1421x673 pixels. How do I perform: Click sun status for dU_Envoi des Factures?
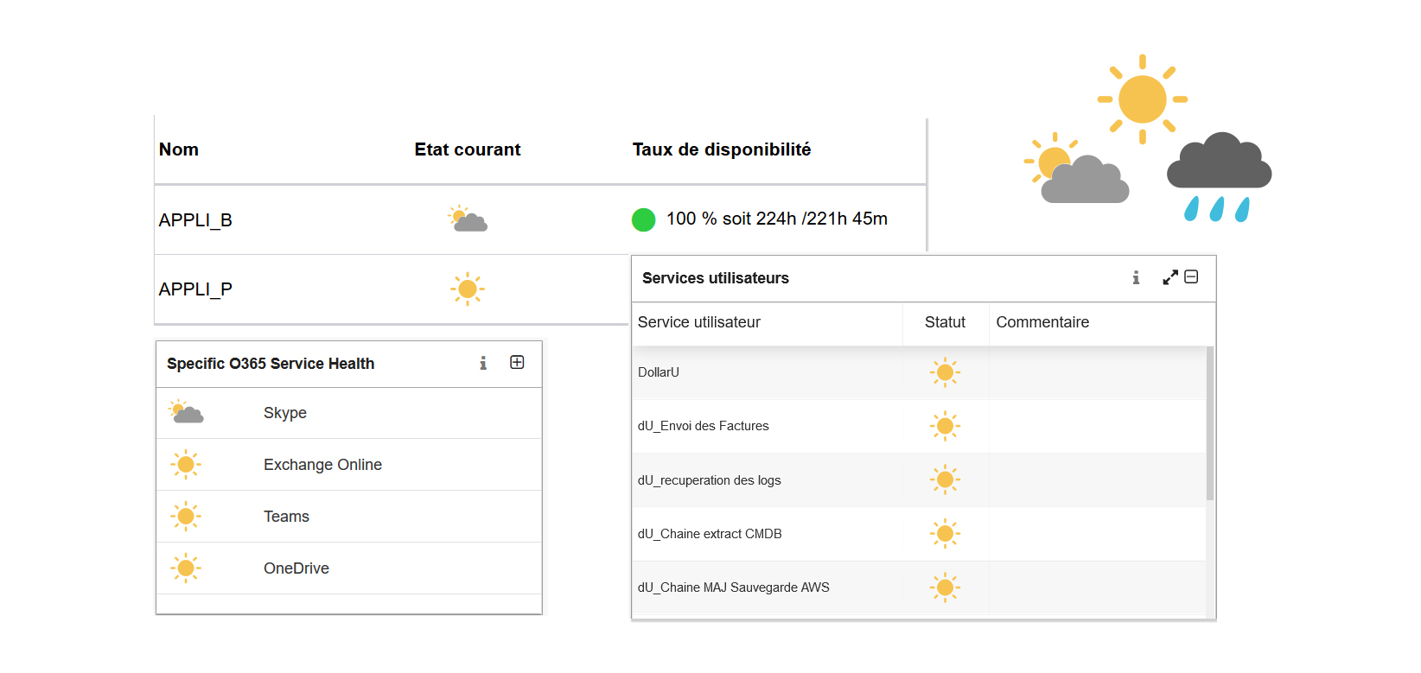[946, 426]
